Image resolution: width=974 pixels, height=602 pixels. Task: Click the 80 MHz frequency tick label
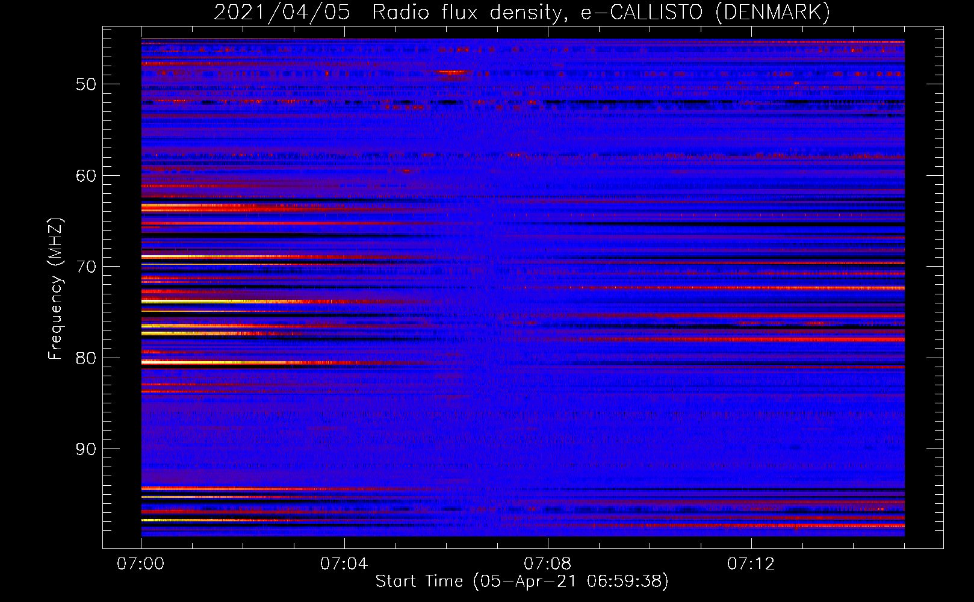pos(85,358)
